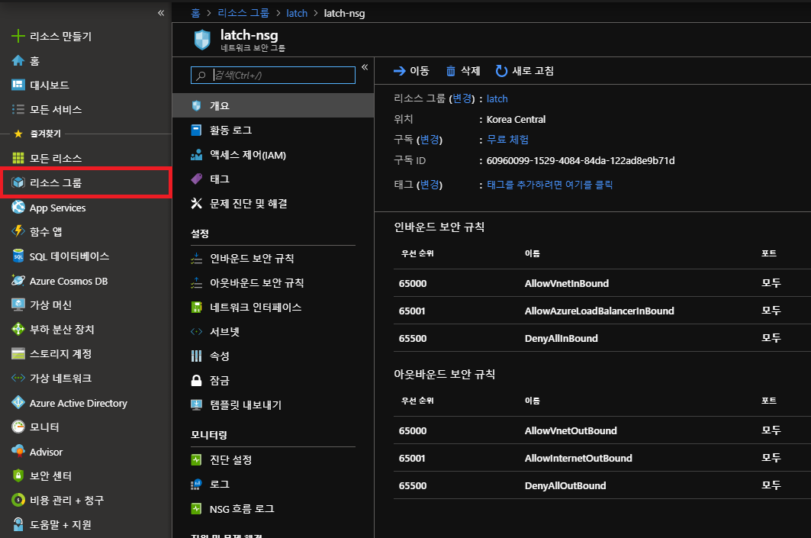
Task: Click the latch breadcrumb link
Action: pos(297,13)
